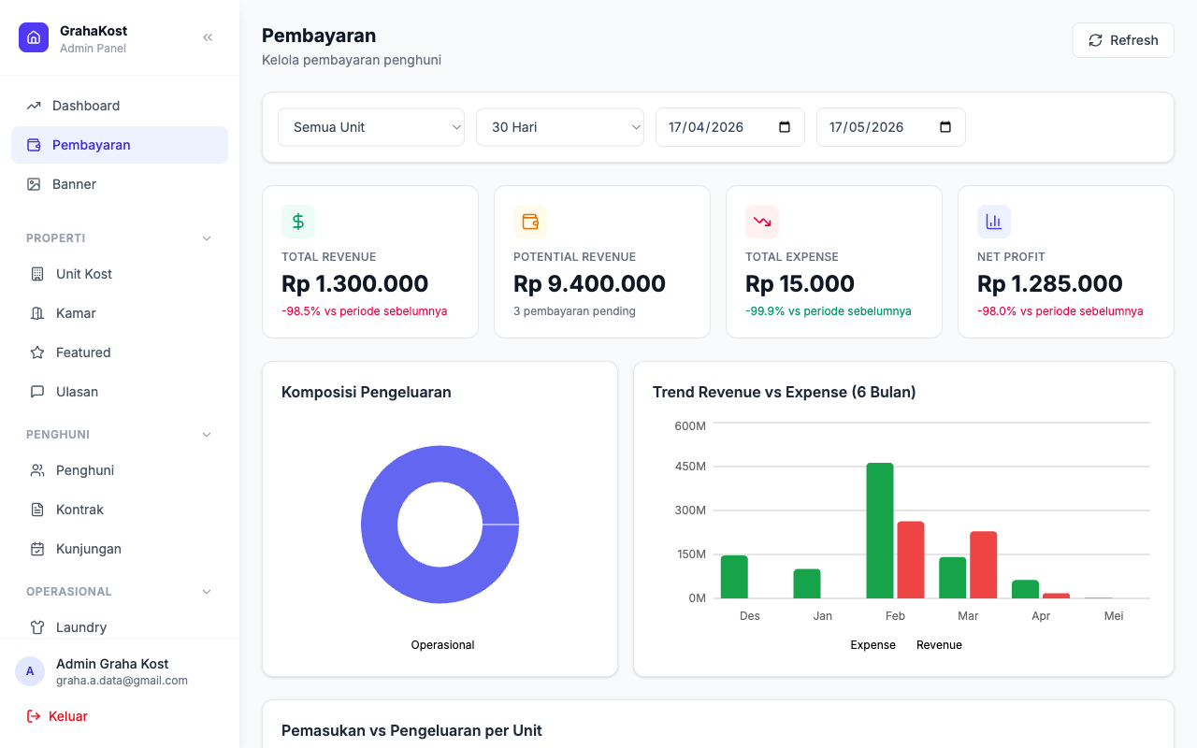Click the end date field 17/05/2026
This screenshot has width=1197, height=748.
click(891, 127)
